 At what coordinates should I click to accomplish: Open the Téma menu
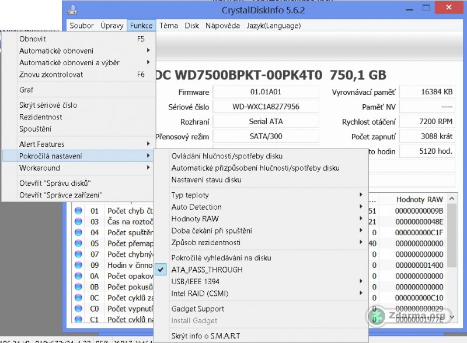pyautogui.click(x=168, y=26)
